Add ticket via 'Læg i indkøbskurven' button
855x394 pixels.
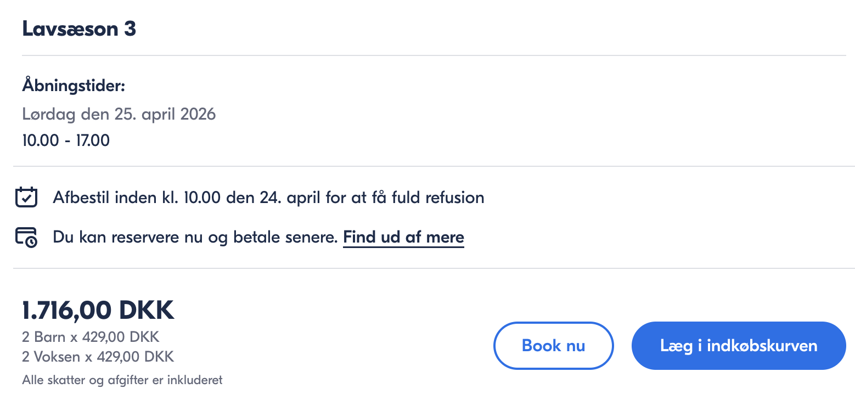738,346
